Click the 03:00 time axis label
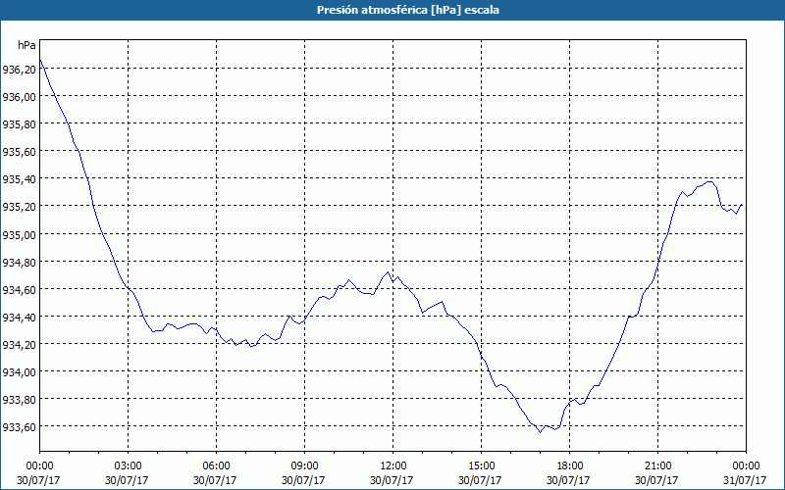This screenshot has height=490, width=785. click(x=128, y=466)
